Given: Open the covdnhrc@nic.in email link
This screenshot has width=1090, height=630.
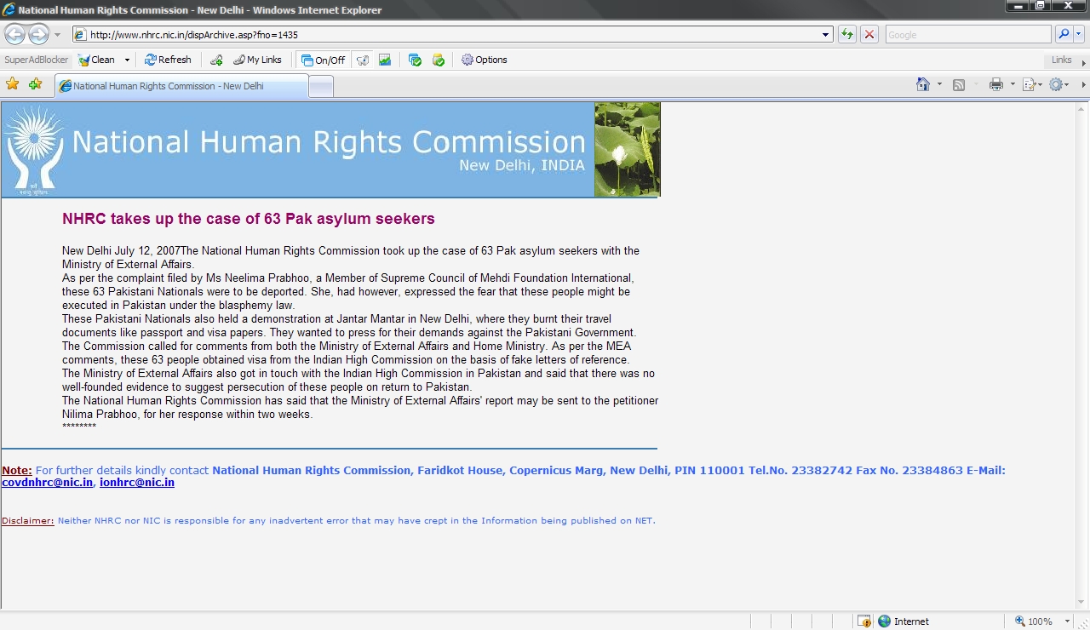Looking at the screenshot, I should (47, 483).
